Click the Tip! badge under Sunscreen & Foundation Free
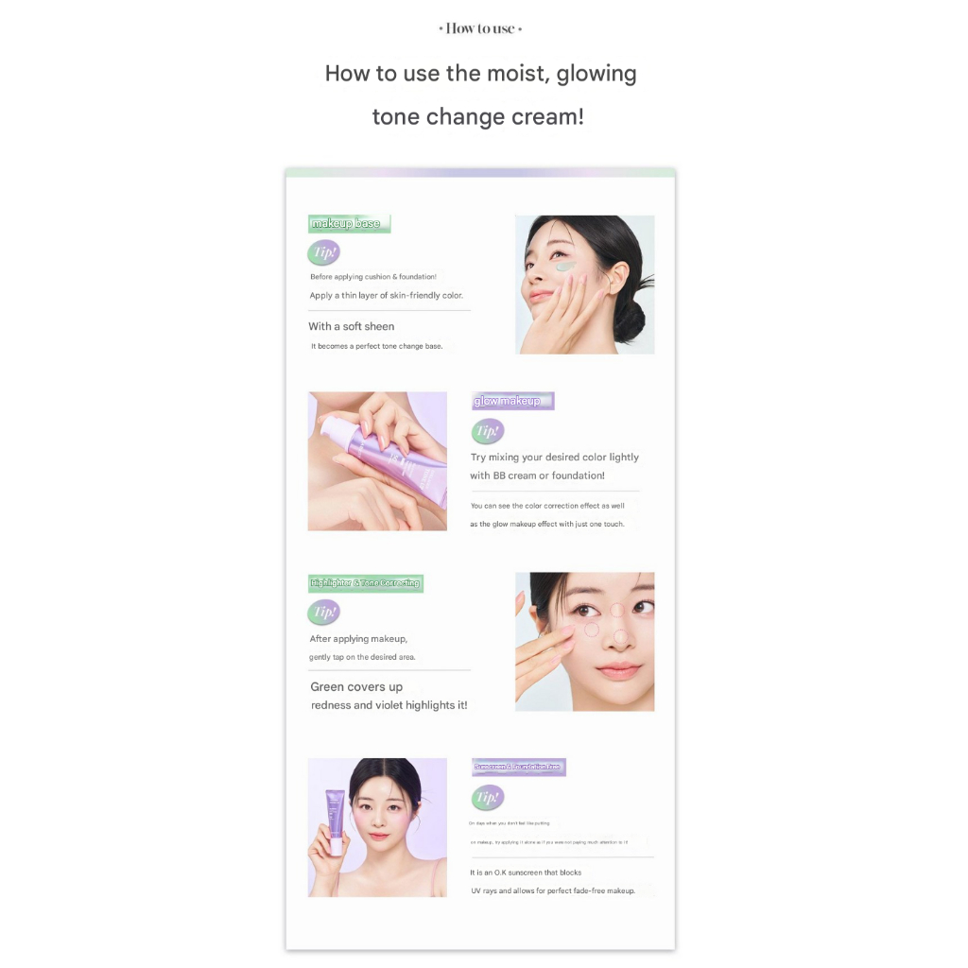This screenshot has height=968, width=968. (x=488, y=797)
